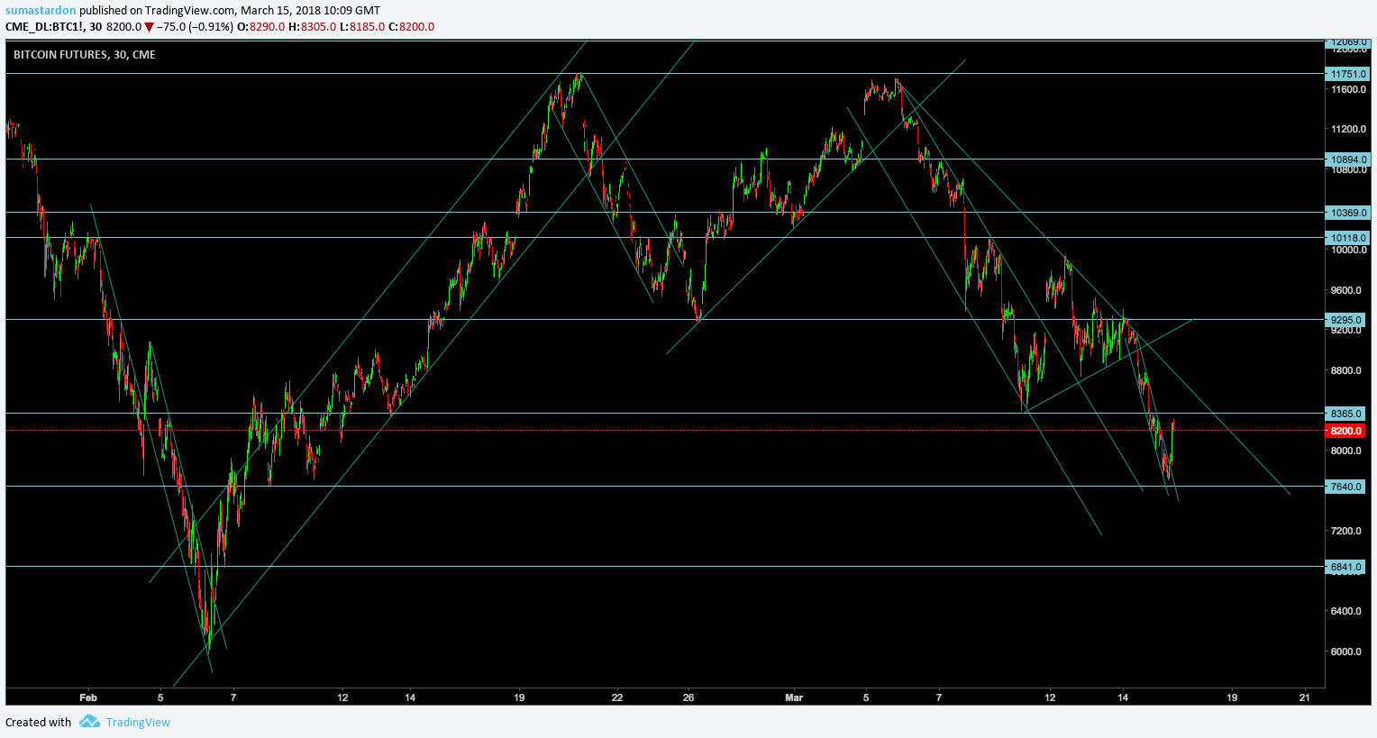Click the sumastardon author name
Screen dimensions: 1377x738
click(x=41, y=11)
